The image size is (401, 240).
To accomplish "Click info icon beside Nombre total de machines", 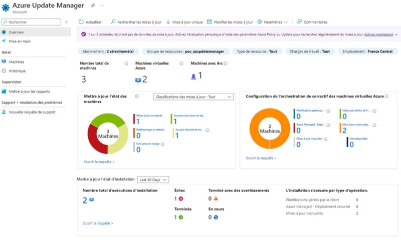I will 126,63.
